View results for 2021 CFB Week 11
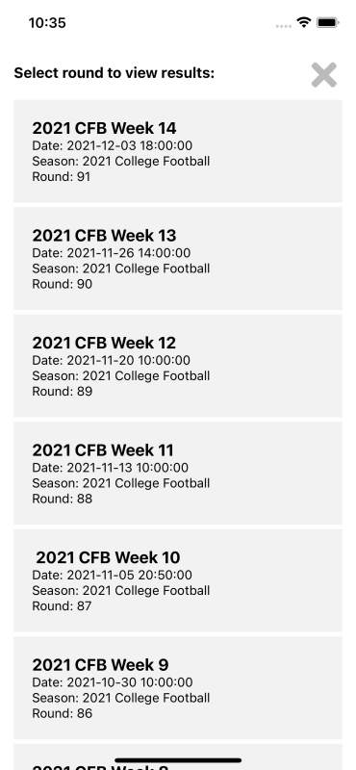Image resolution: width=356 pixels, height=770 pixels. [x=178, y=474]
